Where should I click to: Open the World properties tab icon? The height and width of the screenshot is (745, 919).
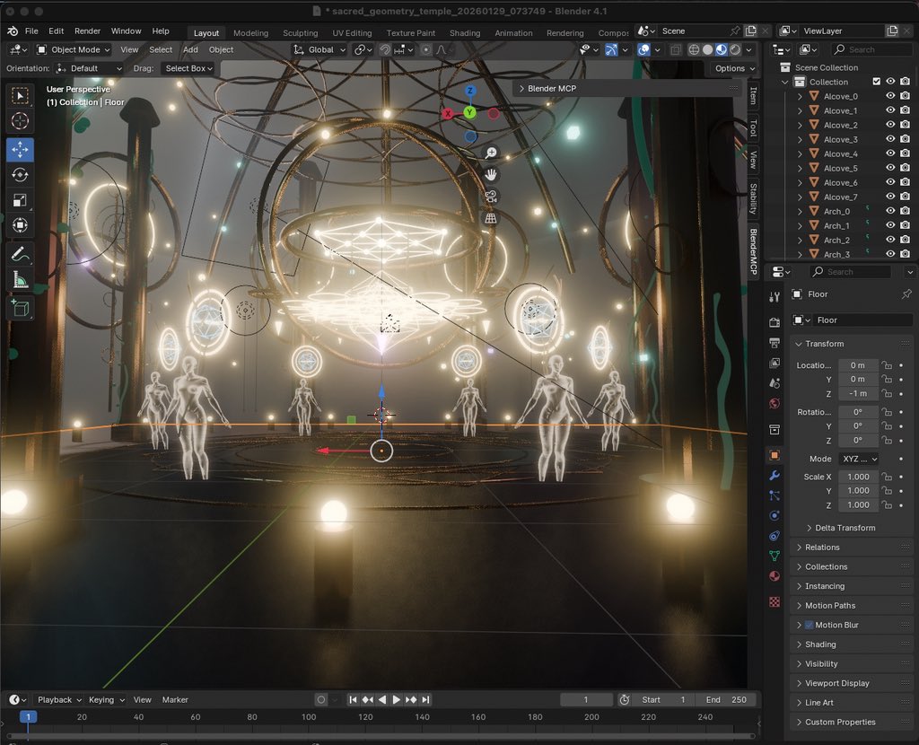coord(775,403)
